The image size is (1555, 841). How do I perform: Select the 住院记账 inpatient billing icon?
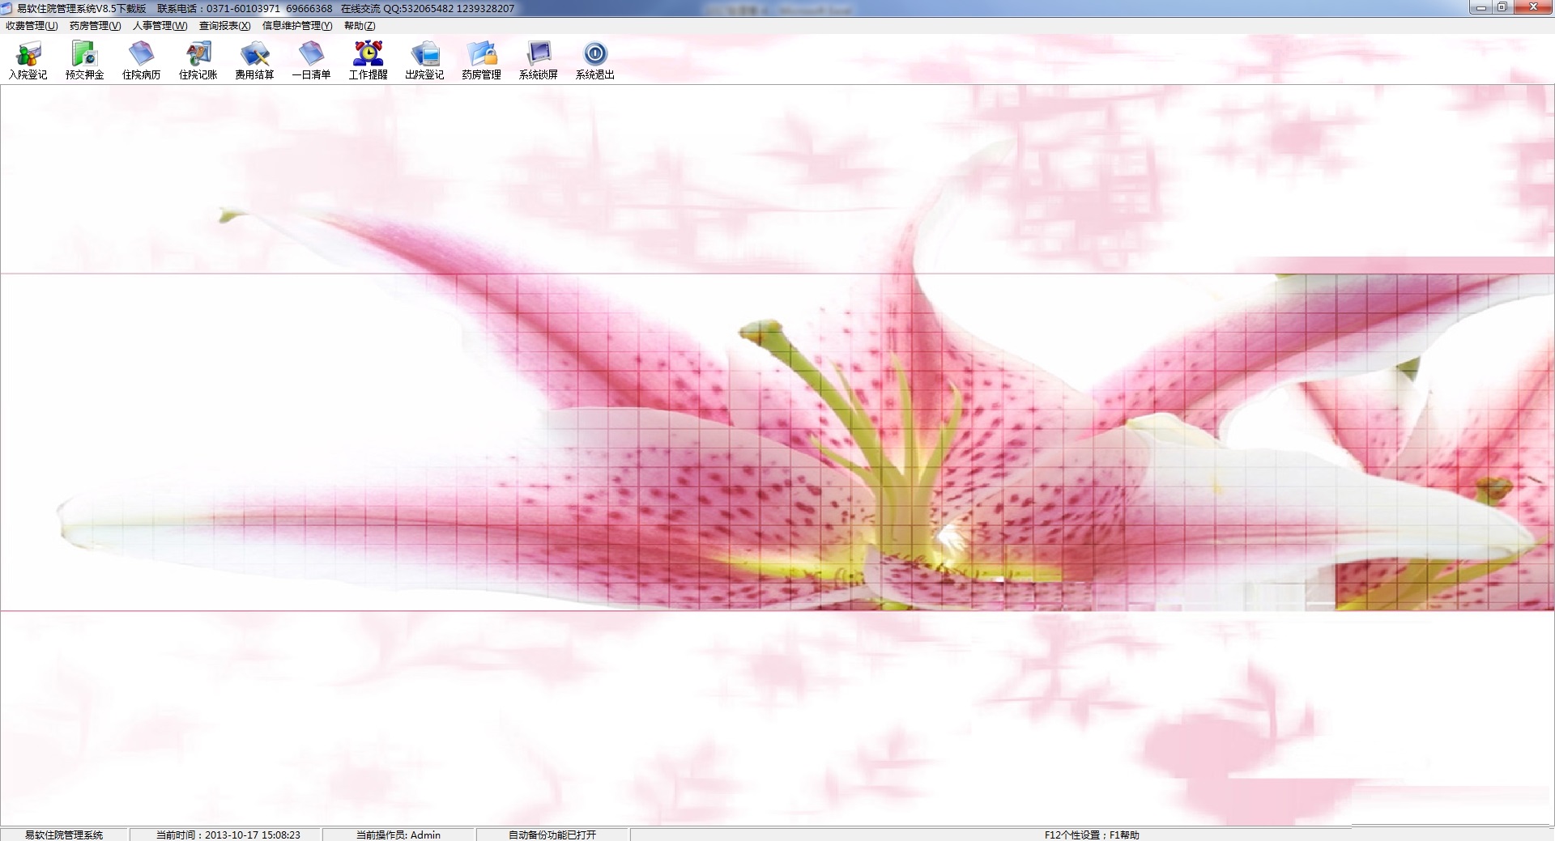(198, 60)
